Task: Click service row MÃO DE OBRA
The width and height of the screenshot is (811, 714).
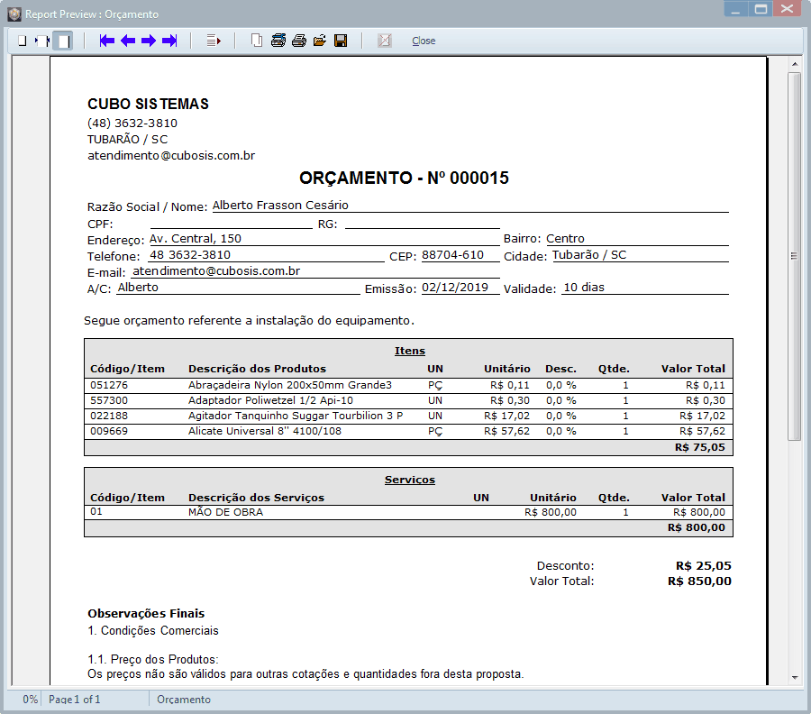Action: (x=408, y=512)
